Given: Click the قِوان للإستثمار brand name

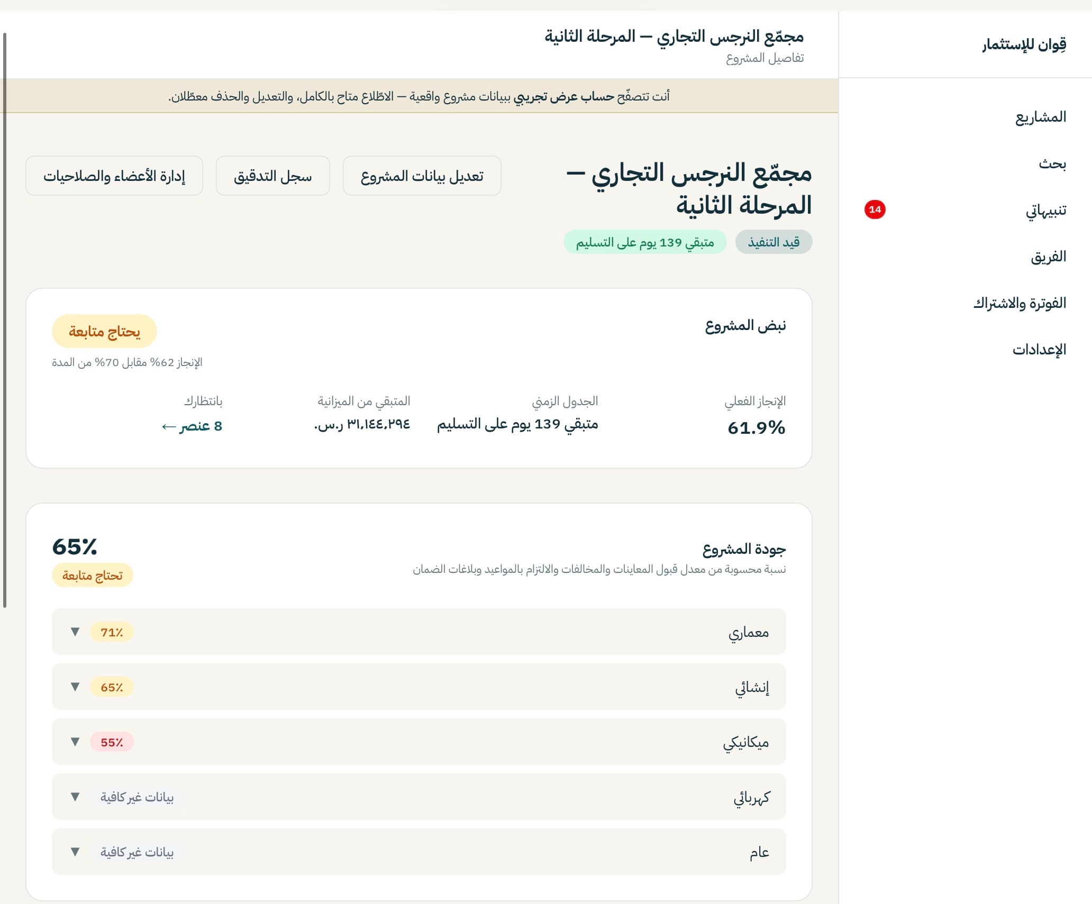Looking at the screenshot, I should point(1024,44).
